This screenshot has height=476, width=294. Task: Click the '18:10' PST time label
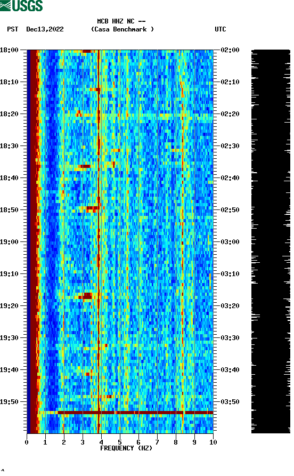click(x=9, y=82)
